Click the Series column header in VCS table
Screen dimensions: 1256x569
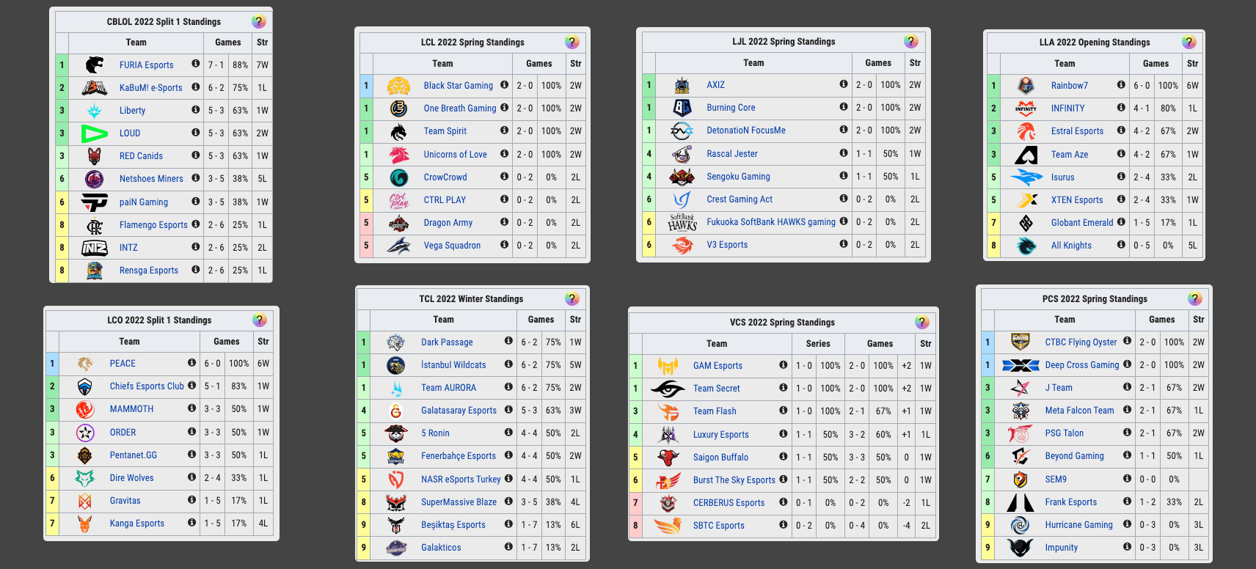[818, 344]
